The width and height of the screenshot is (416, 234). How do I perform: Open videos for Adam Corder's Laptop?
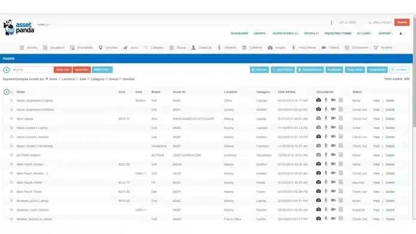(x=334, y=128)
